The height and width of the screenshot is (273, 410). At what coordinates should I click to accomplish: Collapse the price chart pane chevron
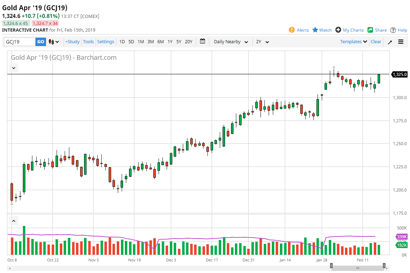pyautogui.click(x=14, y=68)
